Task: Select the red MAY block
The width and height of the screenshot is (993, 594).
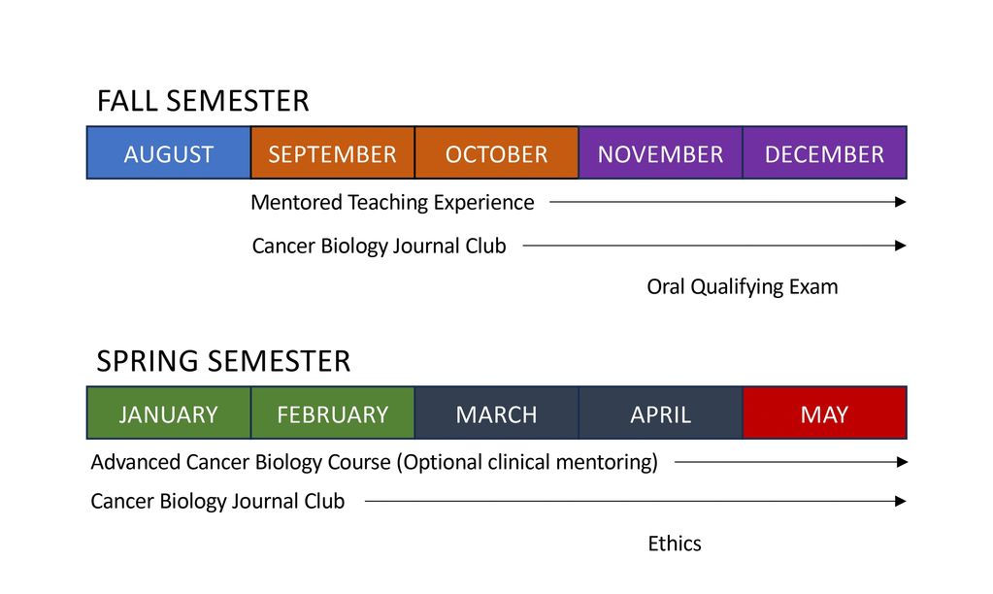Action: pyautogui.click(x=824, y=413)
